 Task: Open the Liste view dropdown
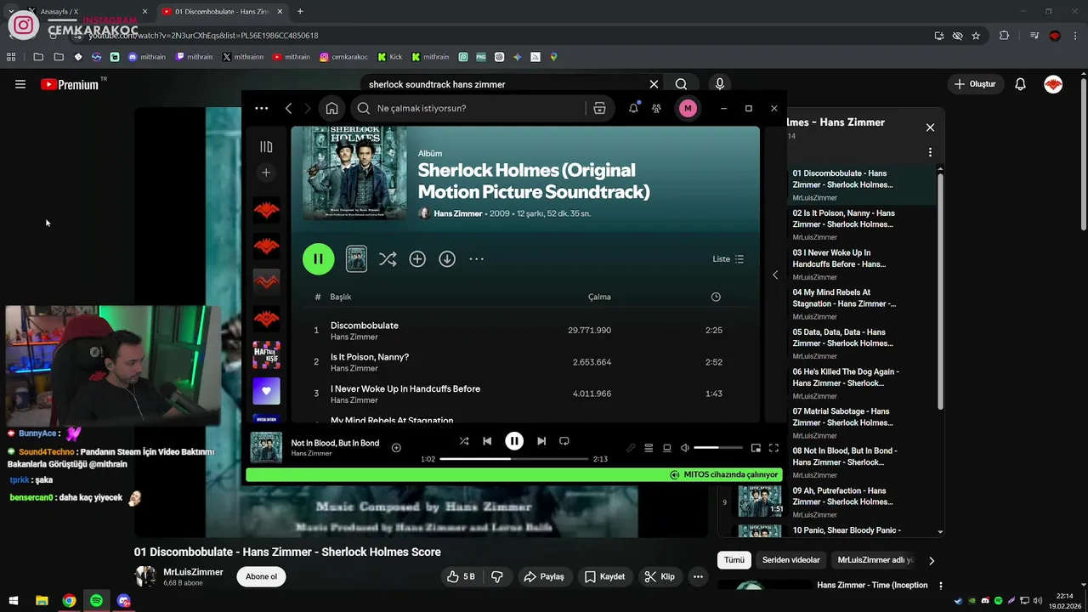click(728, 259)
